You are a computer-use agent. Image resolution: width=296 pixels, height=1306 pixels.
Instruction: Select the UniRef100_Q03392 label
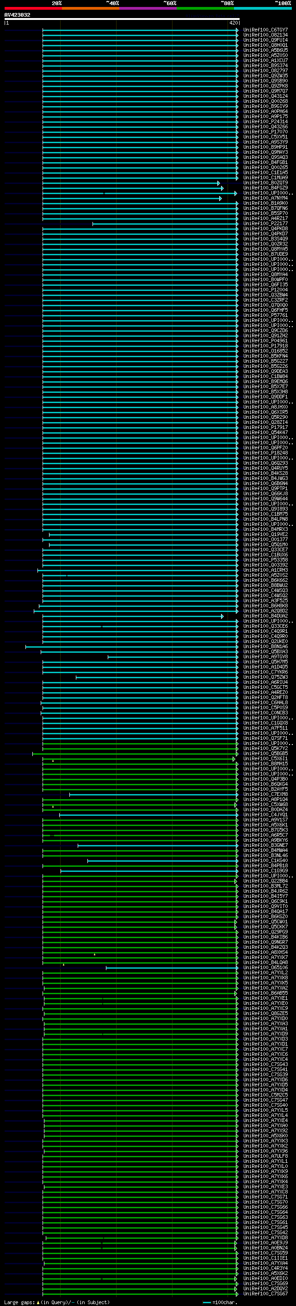click(x=265, y=565)
